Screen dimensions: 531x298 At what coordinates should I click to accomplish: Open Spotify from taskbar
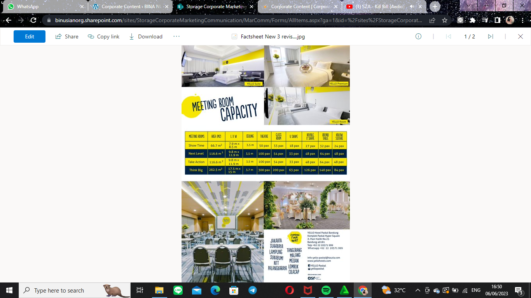[x=326, y=290]
